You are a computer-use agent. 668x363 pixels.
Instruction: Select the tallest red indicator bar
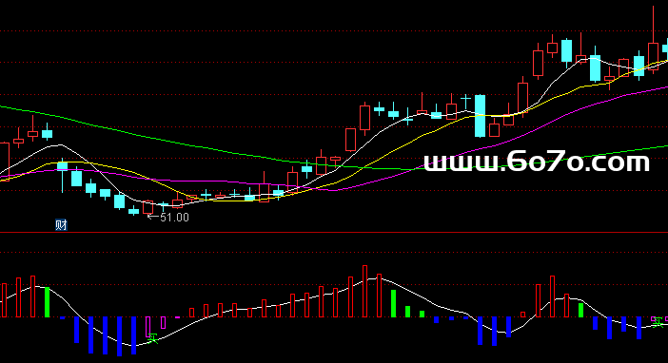coord(364,292)
